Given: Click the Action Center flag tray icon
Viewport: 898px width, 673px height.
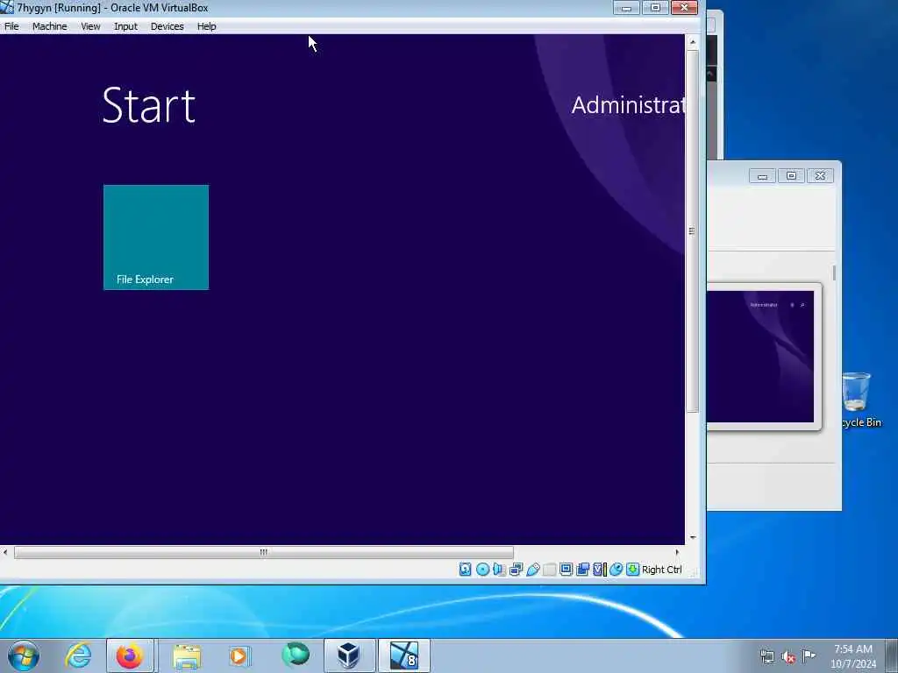Looking at the screenshot, I should [x=809, y=655].
